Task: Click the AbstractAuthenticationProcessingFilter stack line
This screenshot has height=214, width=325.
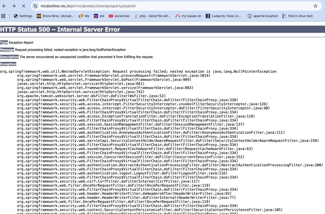Action: pos(170,165)
